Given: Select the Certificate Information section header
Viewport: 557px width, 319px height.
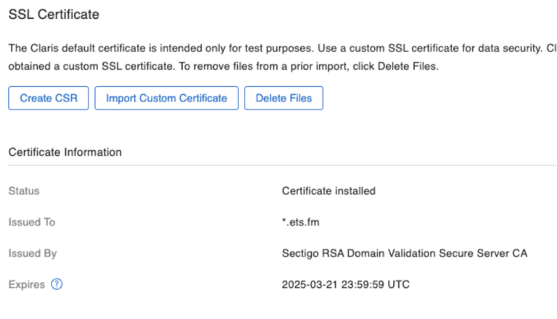Looking at the screenshot, I should (65, 152).
